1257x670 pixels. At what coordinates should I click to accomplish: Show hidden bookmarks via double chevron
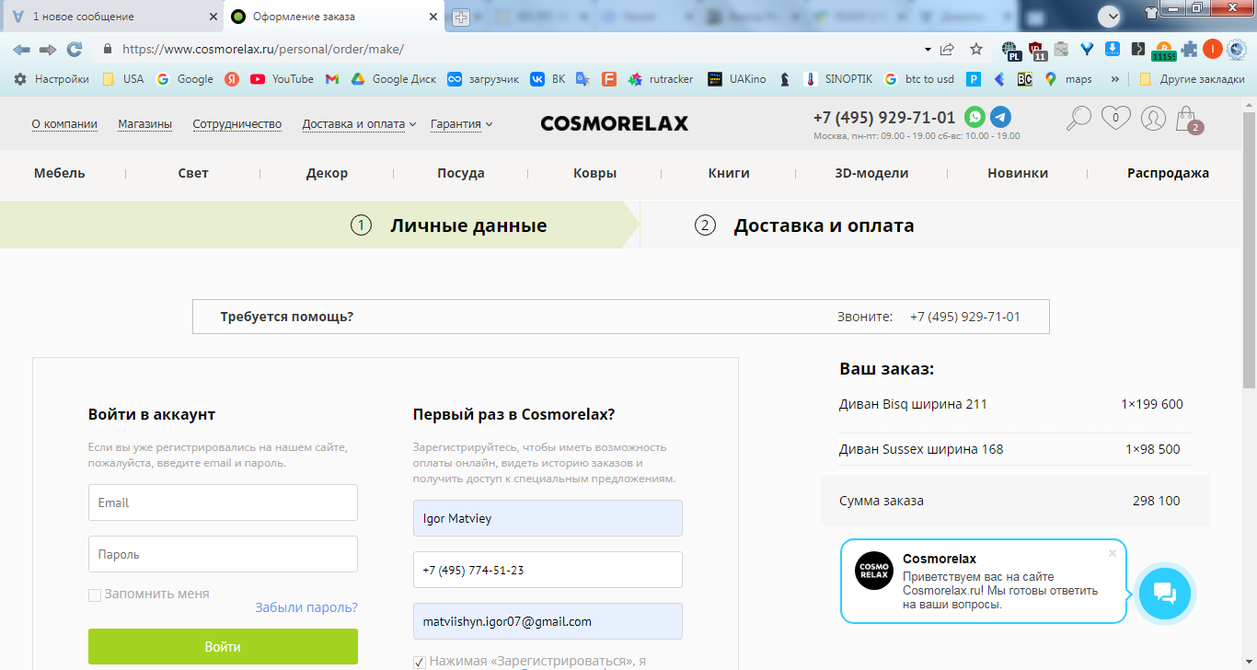(x=1115, y=79)
